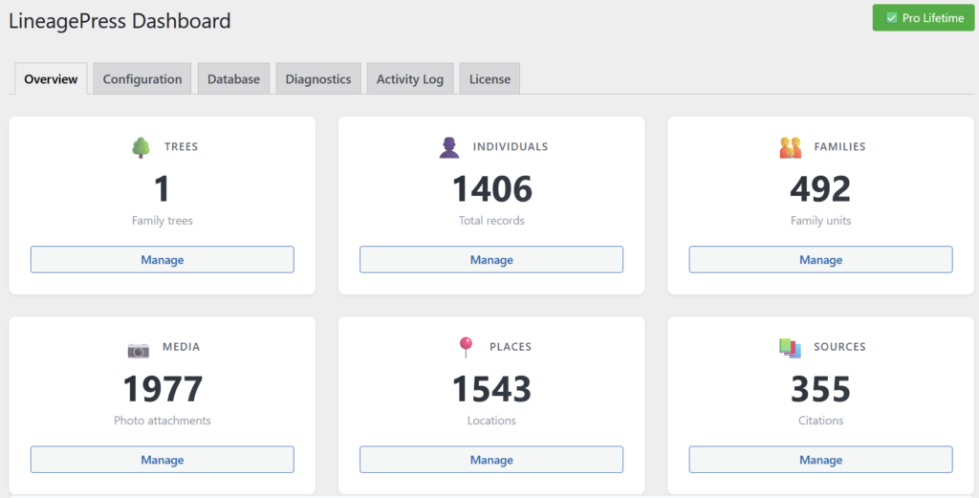Screen dimensions: 979x498
Task: Manage the Families records
Action: tap(820, 260)
